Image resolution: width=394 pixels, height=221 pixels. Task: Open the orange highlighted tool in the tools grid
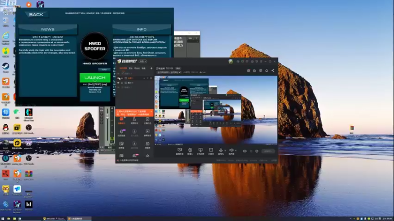[122, 120]
